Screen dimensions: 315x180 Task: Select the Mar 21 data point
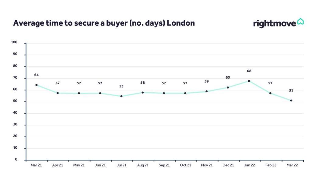click(36, 85)
